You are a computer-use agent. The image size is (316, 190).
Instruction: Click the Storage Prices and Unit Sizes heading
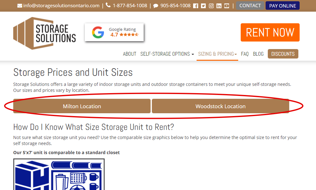73,72
